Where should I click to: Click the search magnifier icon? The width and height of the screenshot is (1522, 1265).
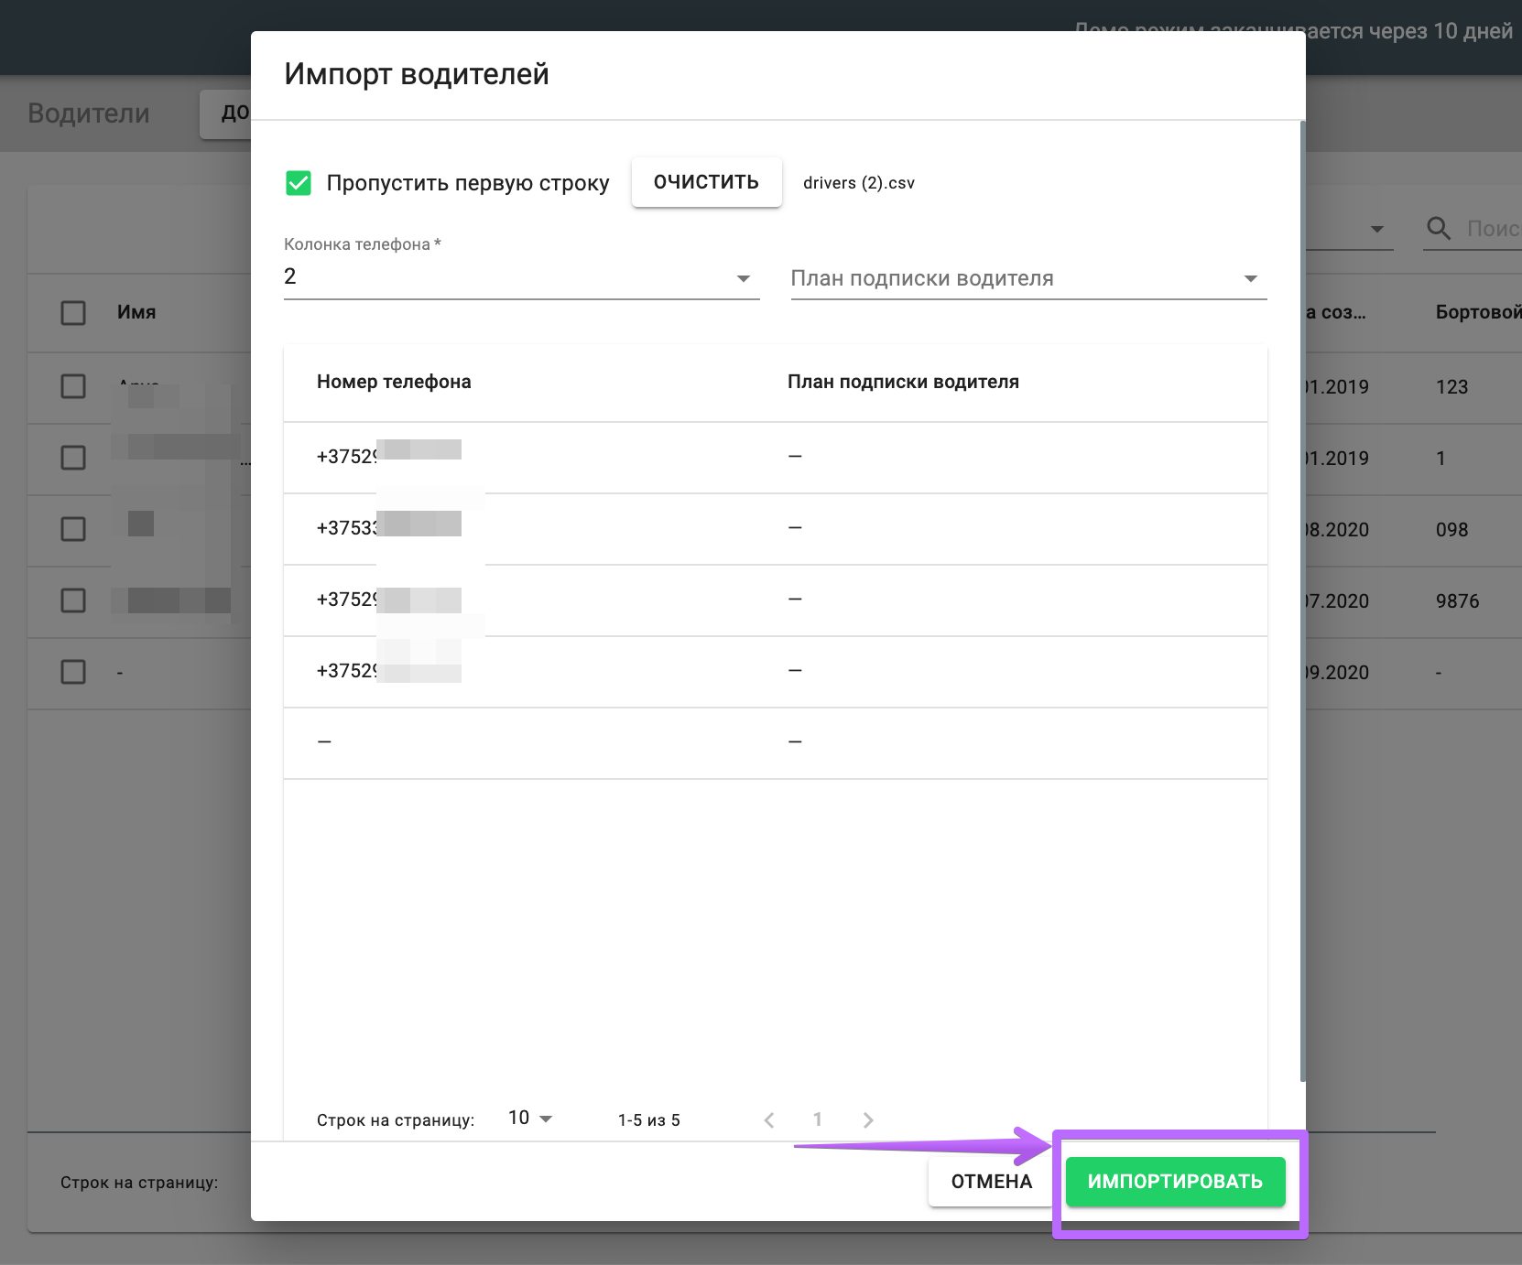[1439, 228]
